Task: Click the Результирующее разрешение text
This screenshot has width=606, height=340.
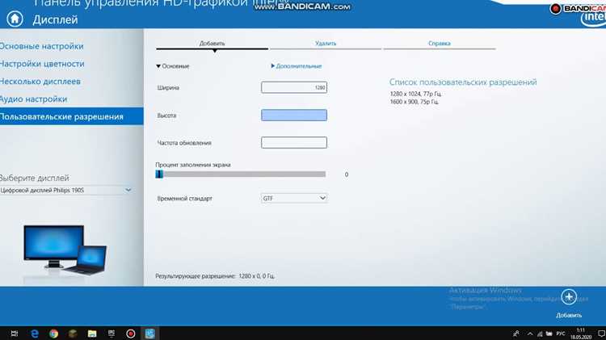Action: (x=215, y=276)
